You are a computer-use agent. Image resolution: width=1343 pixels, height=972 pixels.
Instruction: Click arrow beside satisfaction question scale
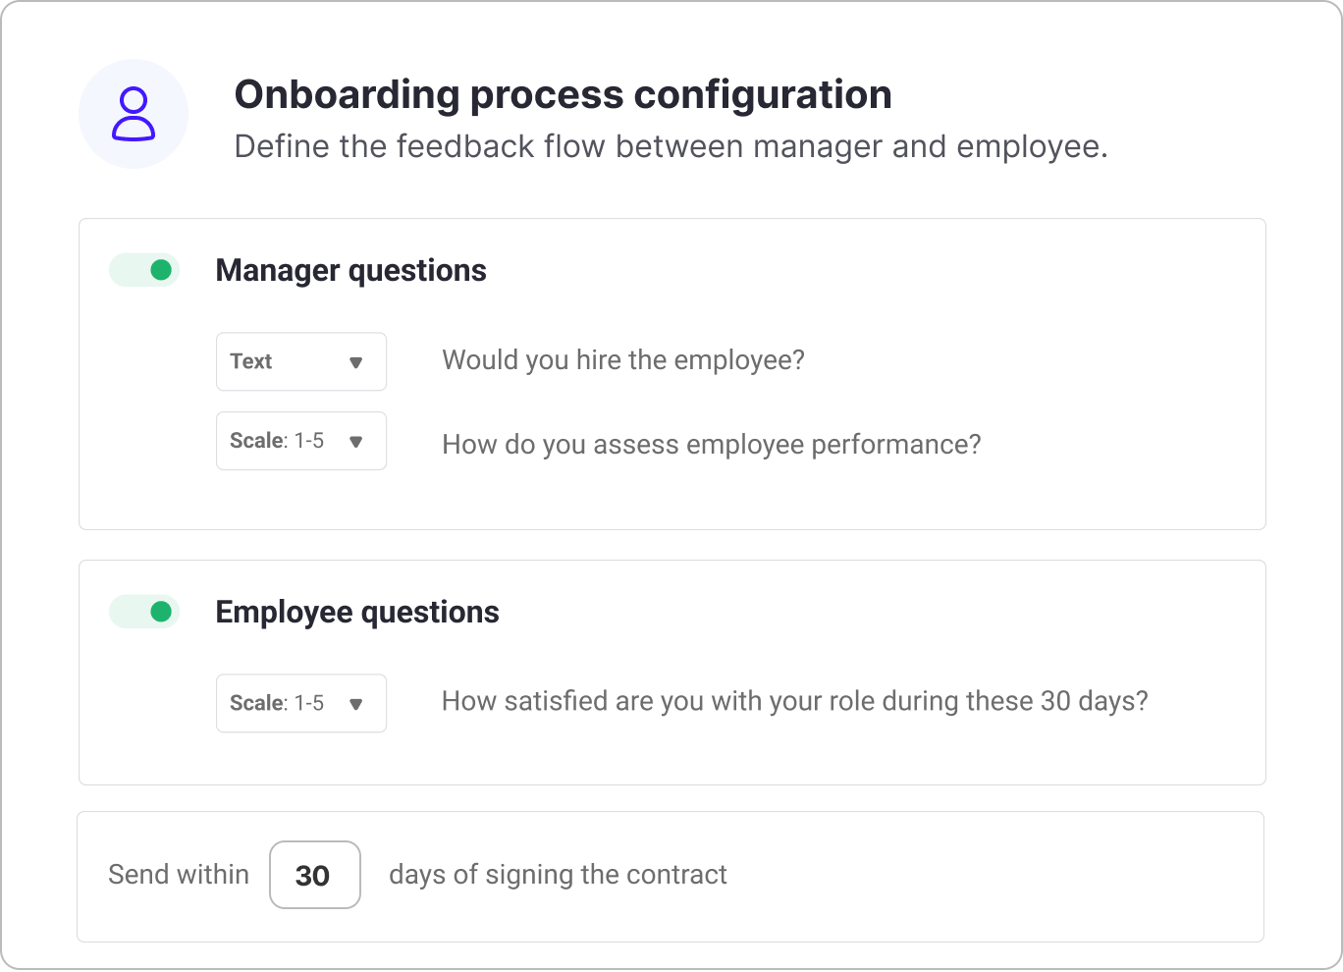point(356,704)
